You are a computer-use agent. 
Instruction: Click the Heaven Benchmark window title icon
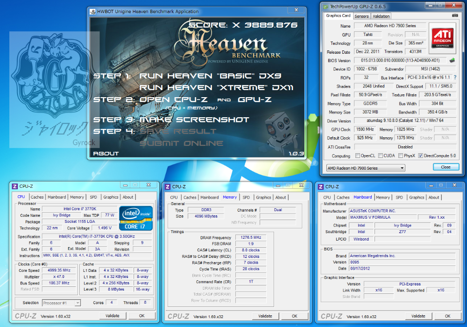point(92,12)
